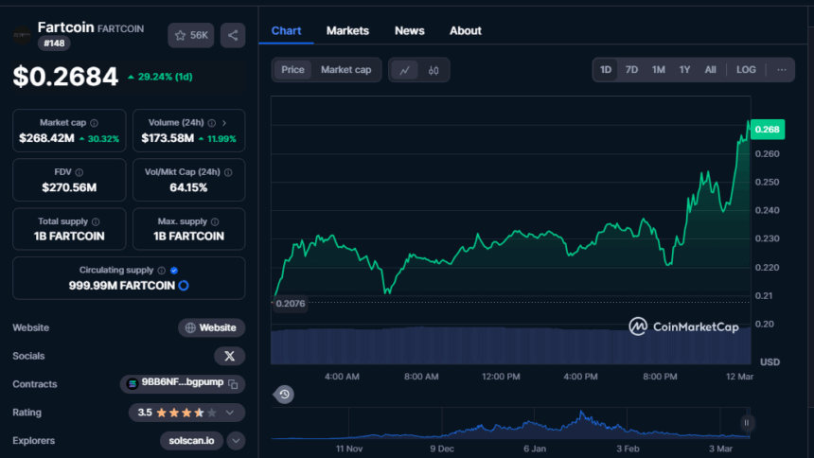Click Market cap value $268.42M
The width and height of the screenshot is (814, 458).
tap(46, 138)
